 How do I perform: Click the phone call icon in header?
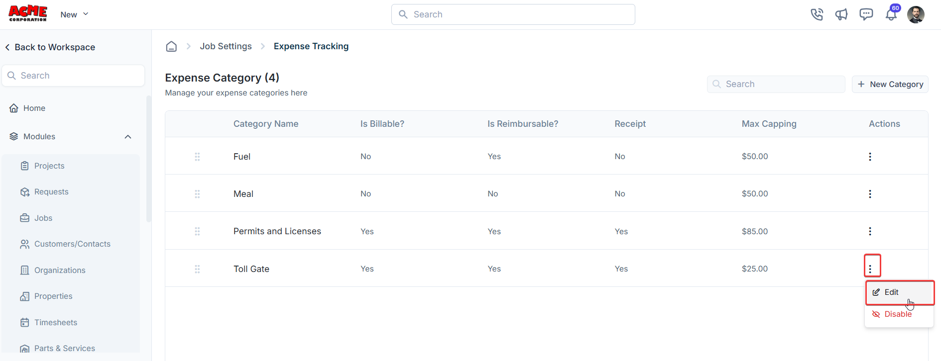[817, 14]
